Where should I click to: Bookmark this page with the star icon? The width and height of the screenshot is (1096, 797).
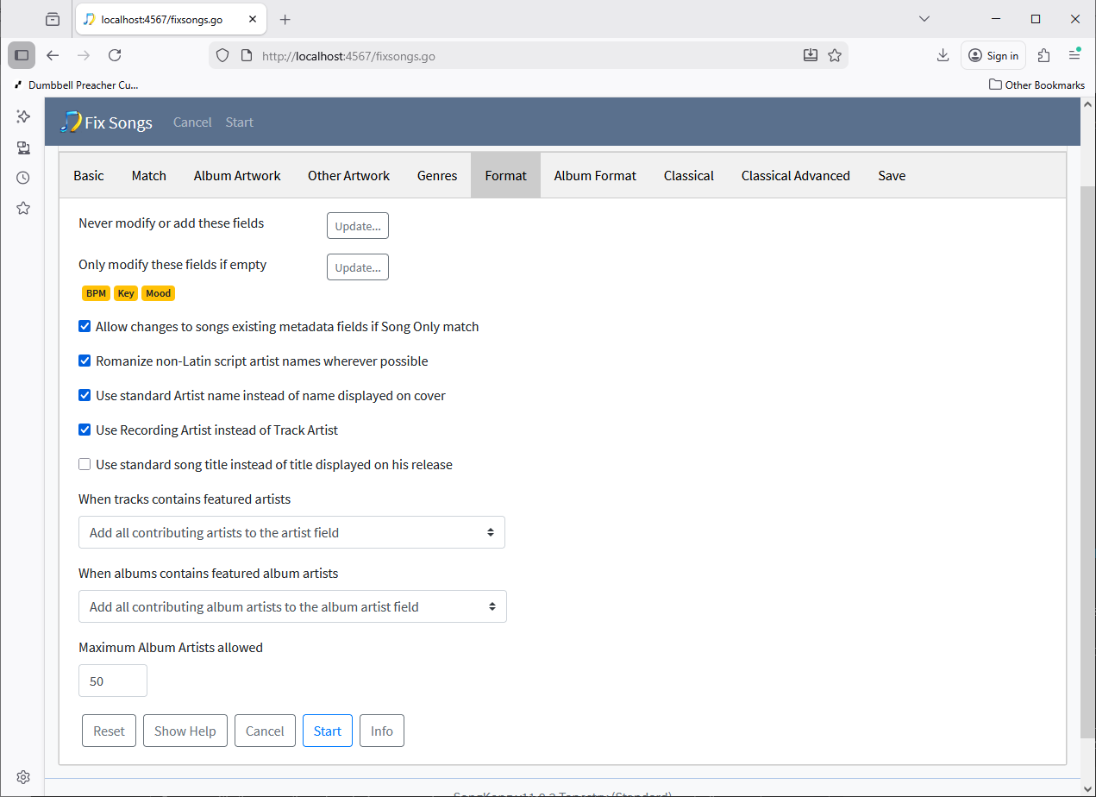pos(834,55)
